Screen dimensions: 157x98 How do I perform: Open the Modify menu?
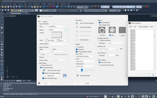pyautogui.click(x=44, y=4)
